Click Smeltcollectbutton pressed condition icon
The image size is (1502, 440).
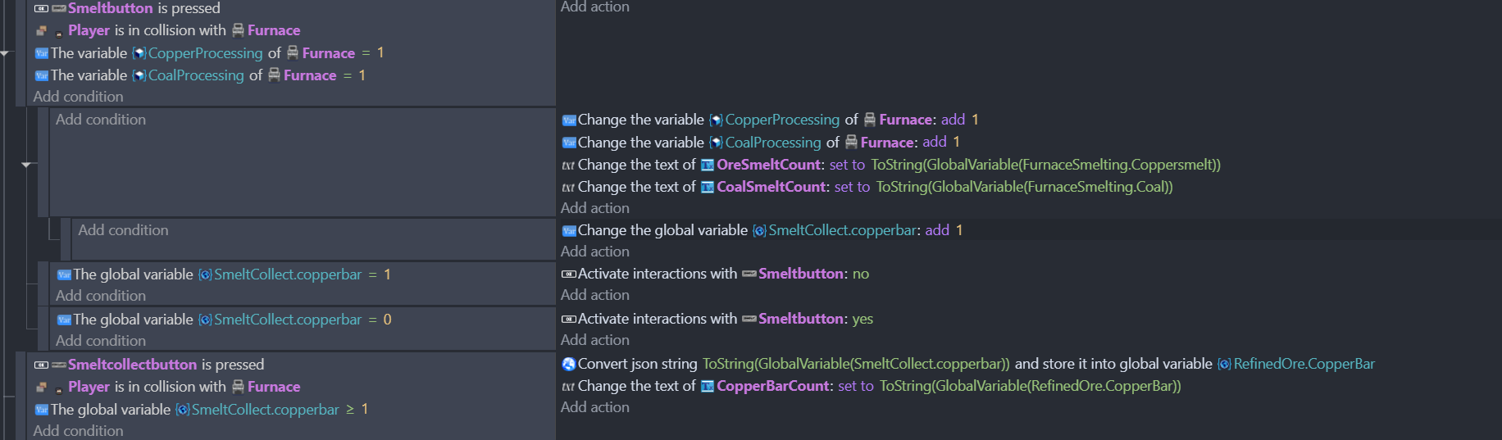click(41, 365)
